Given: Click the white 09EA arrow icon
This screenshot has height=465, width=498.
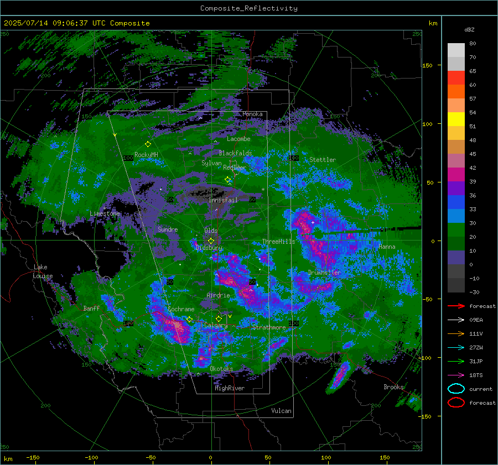Looking at the screenshot, I should pos(456,320).
